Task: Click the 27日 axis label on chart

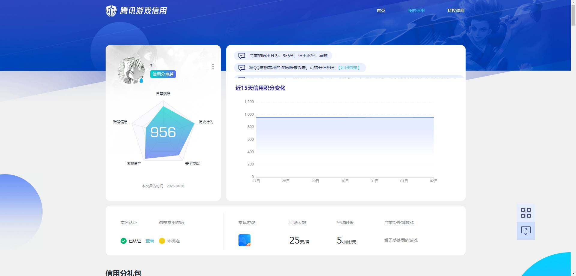Action: 256,181
